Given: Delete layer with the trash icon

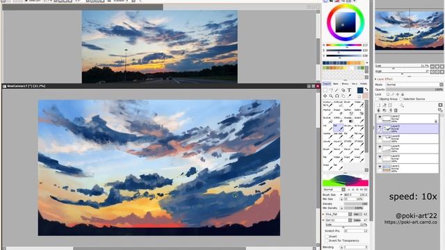Looking at the screenshot, I should [396, 110].
